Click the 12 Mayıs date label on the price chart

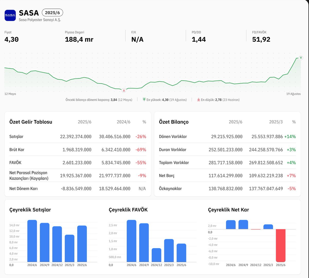10,94
